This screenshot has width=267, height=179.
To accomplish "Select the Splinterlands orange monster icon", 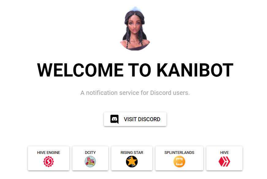I will (179, 162).
